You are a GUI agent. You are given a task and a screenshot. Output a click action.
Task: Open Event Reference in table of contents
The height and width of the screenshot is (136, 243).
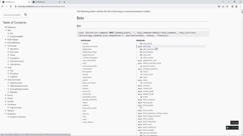pyautogui.click(x=14, y=43)
